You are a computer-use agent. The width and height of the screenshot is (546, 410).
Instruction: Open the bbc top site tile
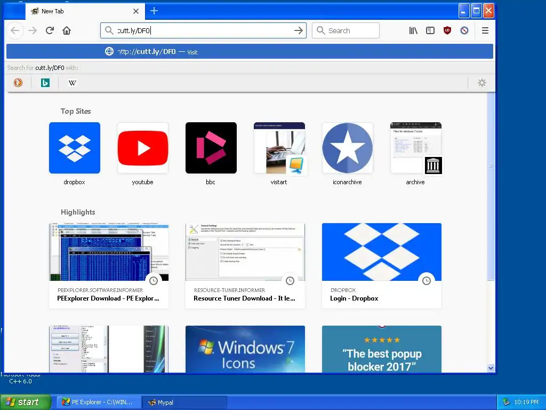[x=211, y=148]
